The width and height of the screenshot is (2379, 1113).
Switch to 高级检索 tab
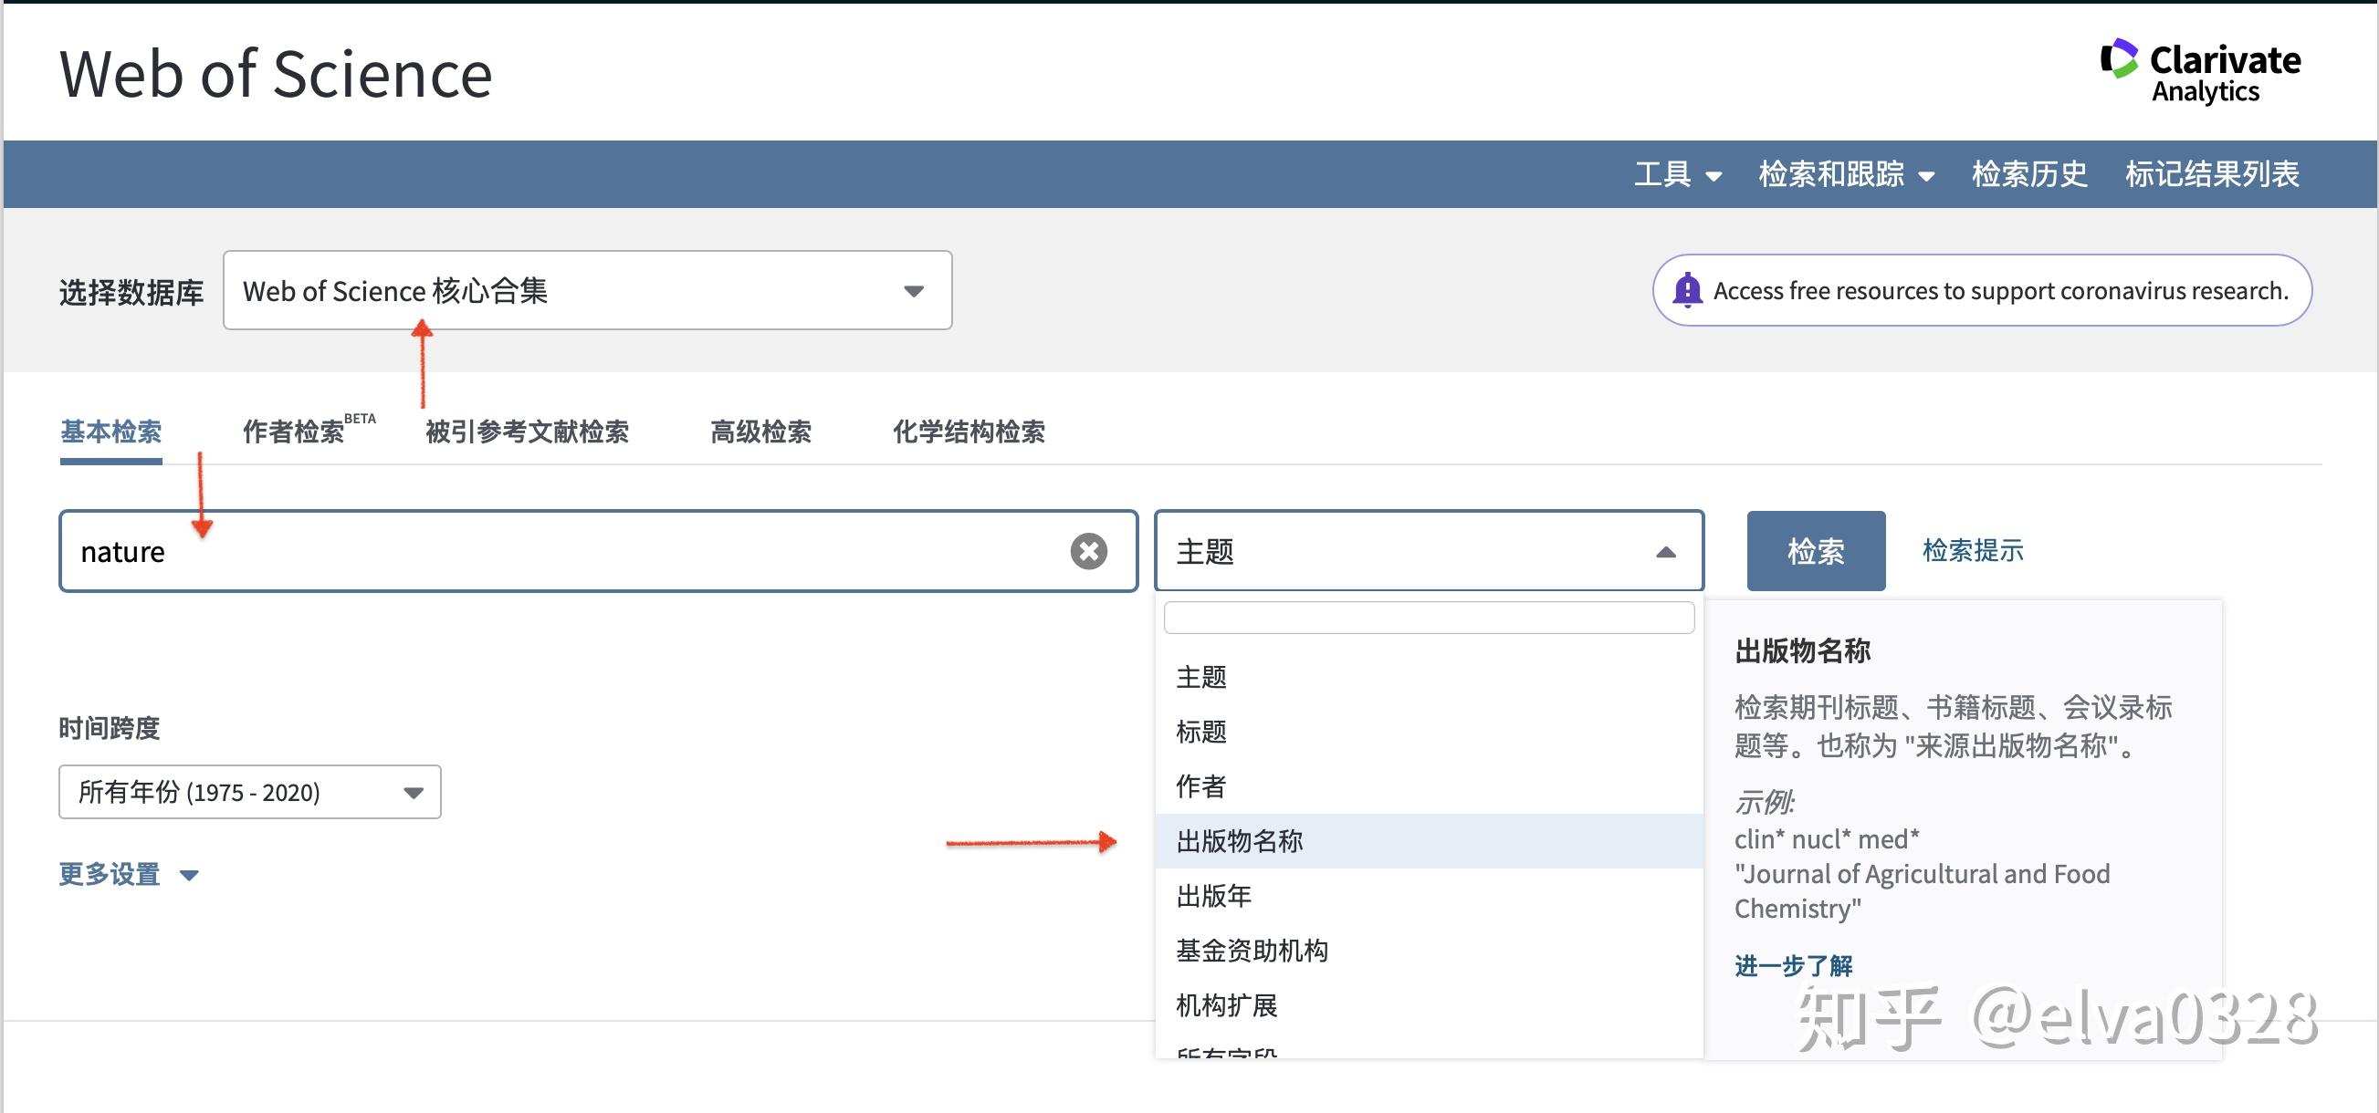coord(761,431)
